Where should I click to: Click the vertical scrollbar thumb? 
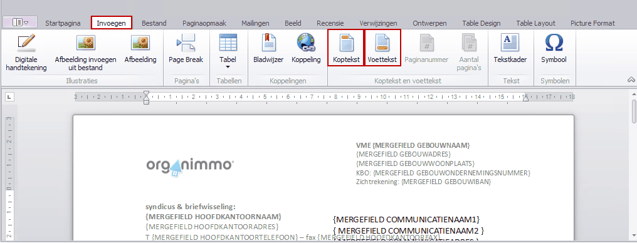pos(634,112)
